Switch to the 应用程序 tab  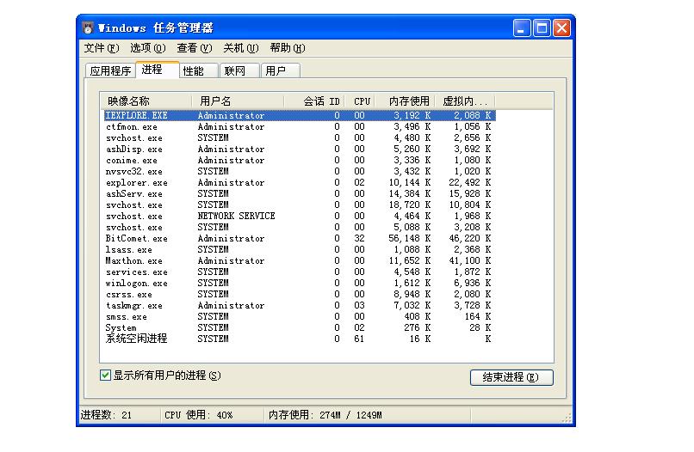point(110,70)
